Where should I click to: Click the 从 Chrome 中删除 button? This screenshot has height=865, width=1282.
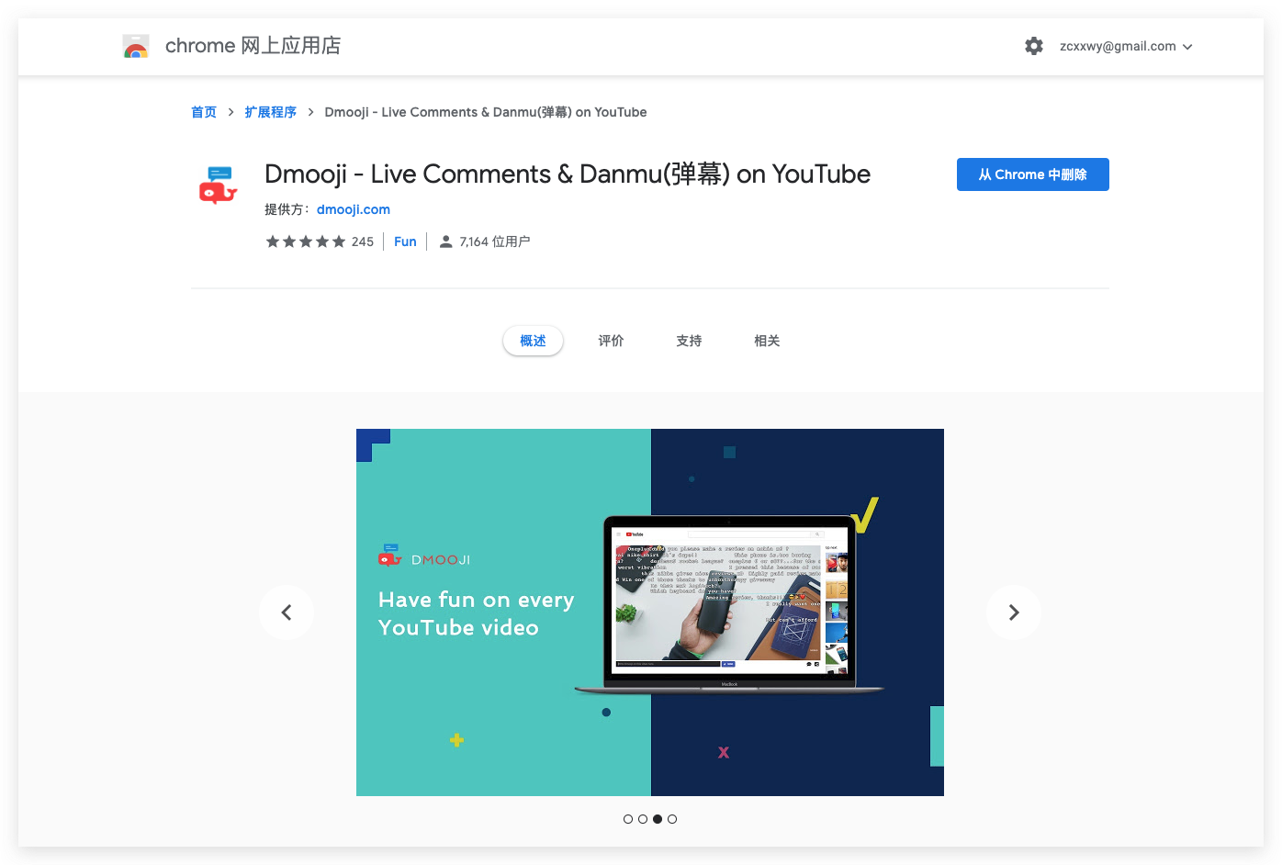click(x=1033, y=174)
